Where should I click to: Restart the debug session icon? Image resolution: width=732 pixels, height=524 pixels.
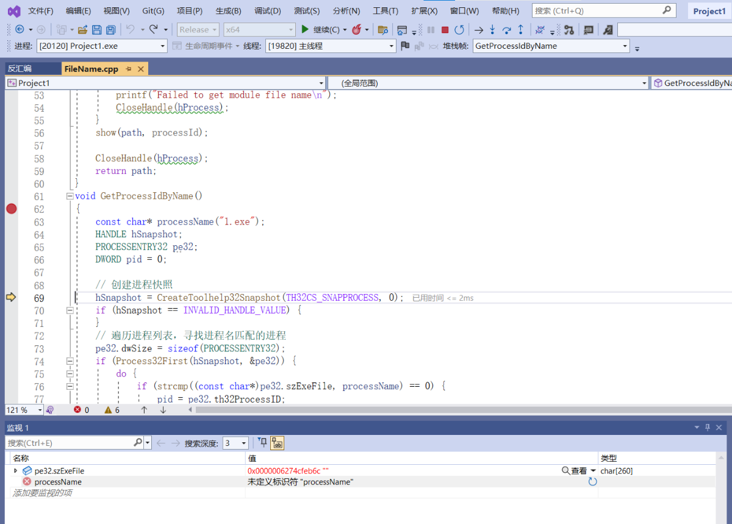tap(459, 29)
